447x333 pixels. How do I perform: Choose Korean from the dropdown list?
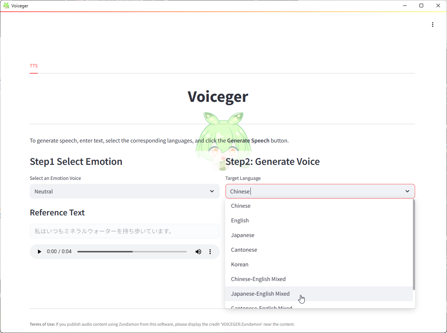(x=240, y=264)
